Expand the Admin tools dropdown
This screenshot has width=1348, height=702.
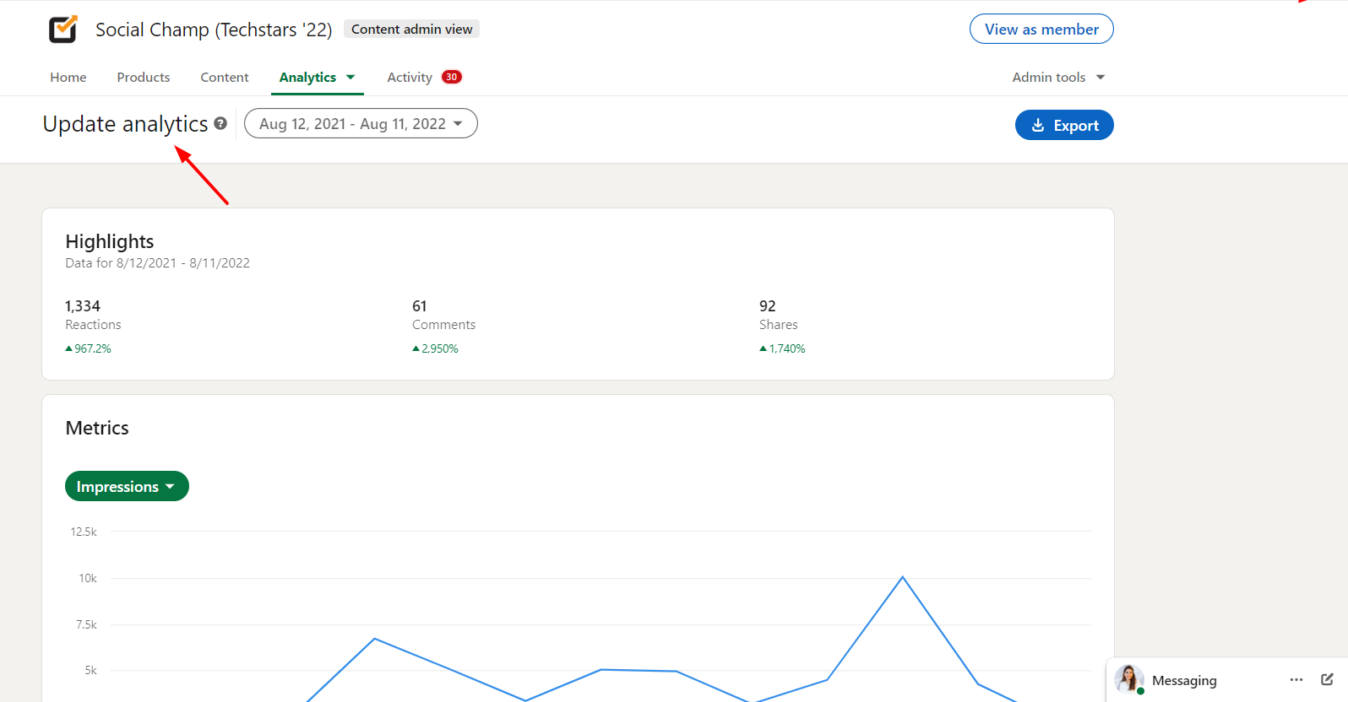tap(1058, 78)
